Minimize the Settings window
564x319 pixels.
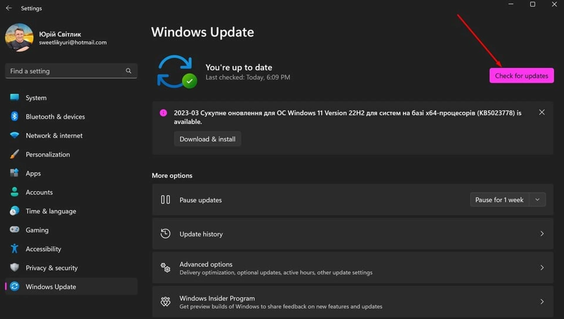pyautogui.click(x=511, y=4)
